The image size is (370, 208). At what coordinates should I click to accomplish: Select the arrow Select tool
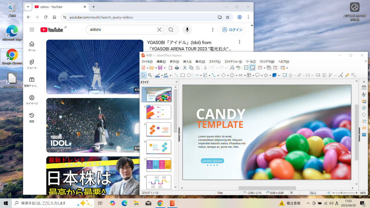(x=143, y=75)
